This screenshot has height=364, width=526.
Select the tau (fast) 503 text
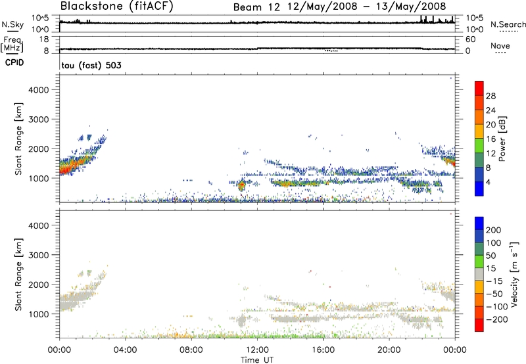91,65
